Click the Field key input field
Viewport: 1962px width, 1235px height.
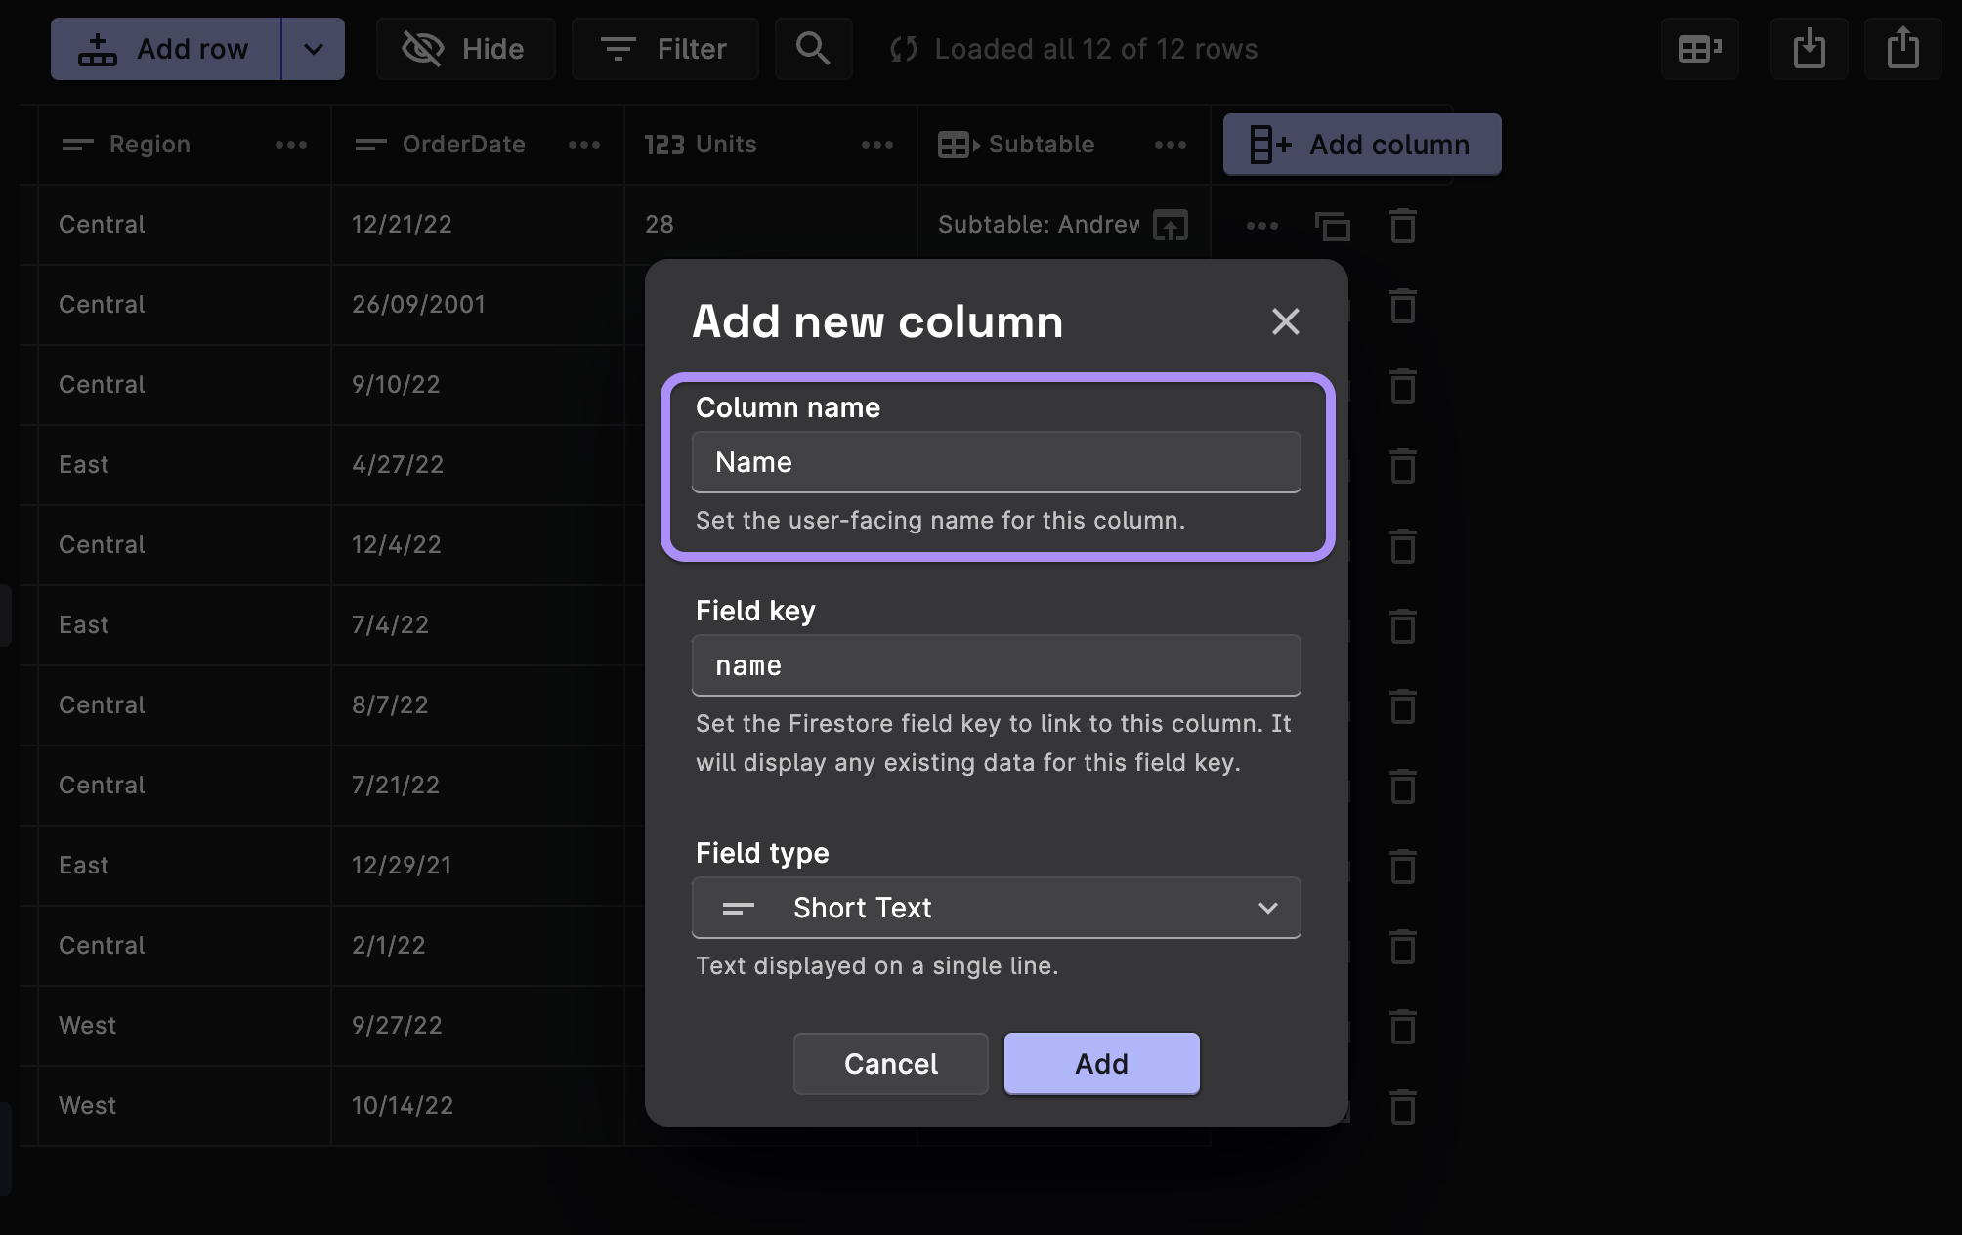(x=996, y=665)
